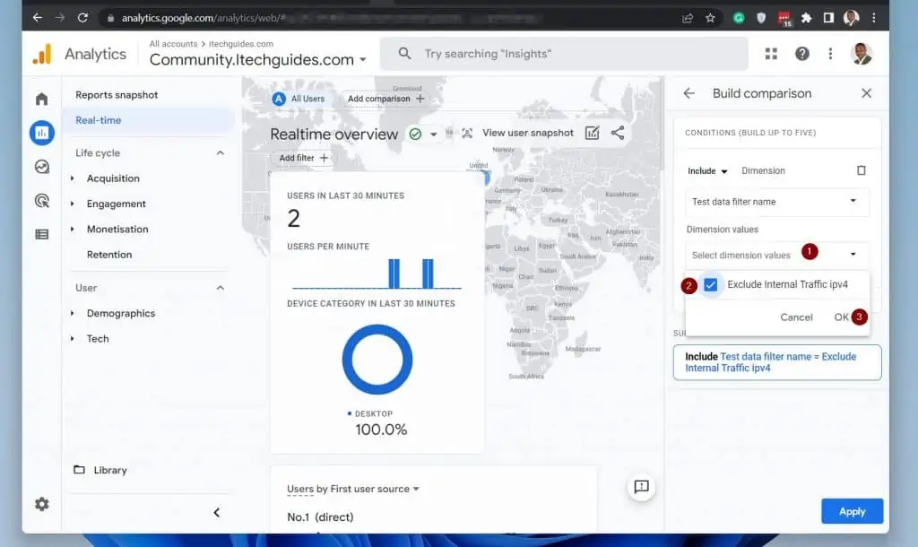Select the Explore icon in left rail
The height and width of the screenshot is (547, 918).
(x=41, y=167)
